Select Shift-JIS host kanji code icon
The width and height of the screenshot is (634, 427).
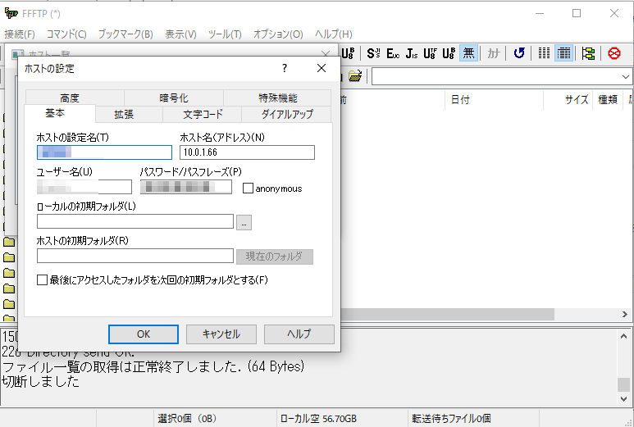pos(373,53)
